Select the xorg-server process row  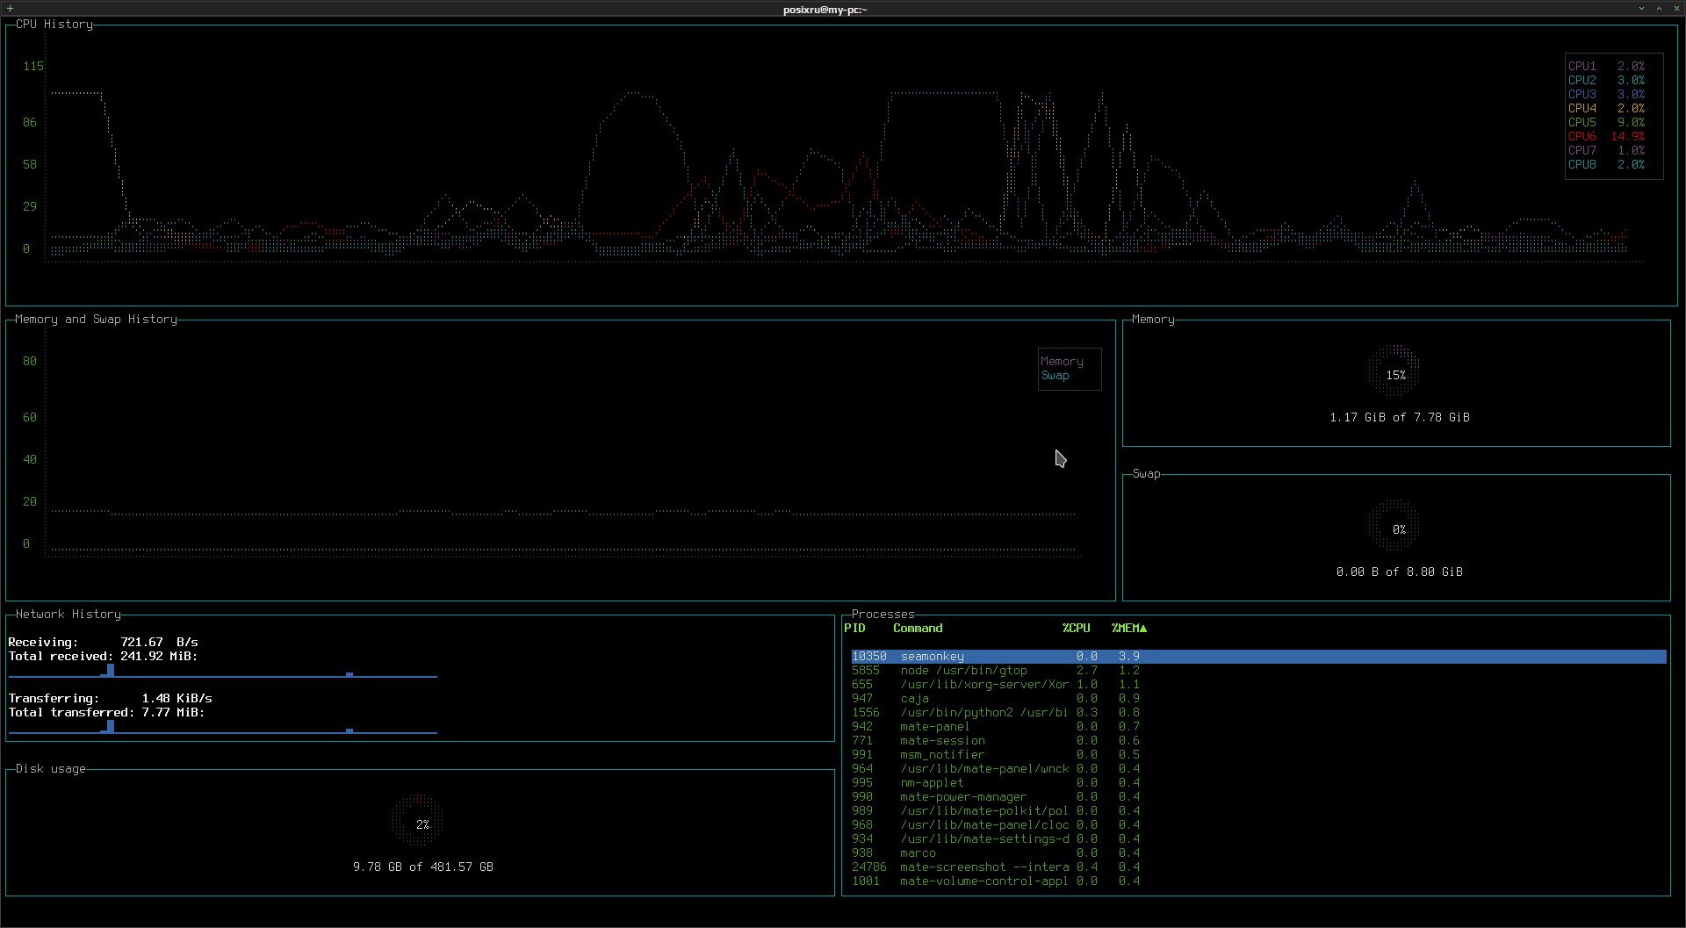[x=1258, y=685]
